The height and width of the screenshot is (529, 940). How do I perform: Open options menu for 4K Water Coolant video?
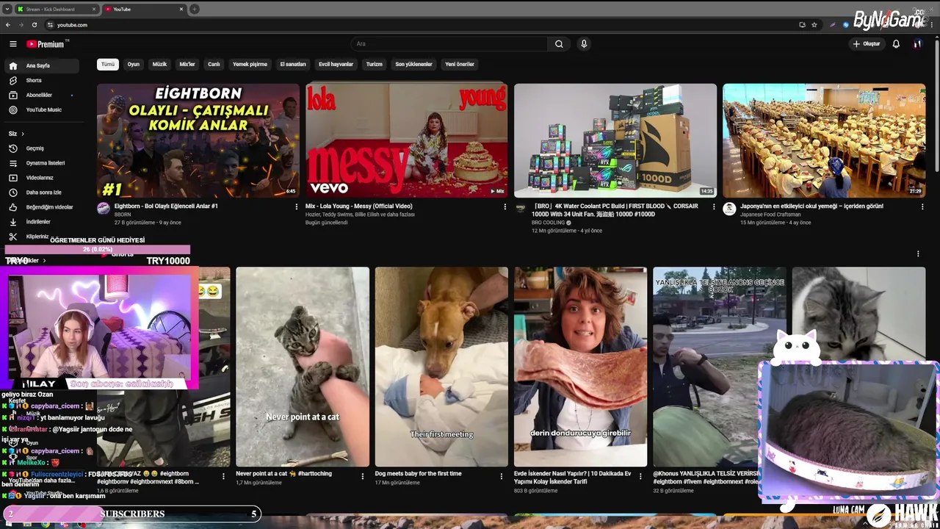(714, 207)
